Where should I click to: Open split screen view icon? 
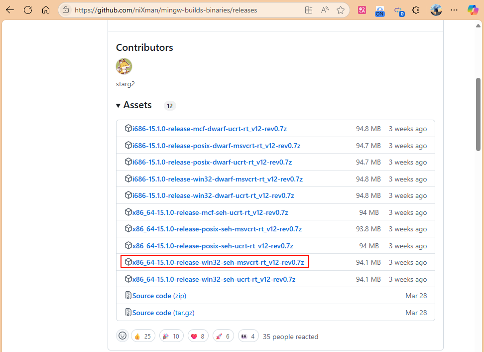click(x=309, y=10)
